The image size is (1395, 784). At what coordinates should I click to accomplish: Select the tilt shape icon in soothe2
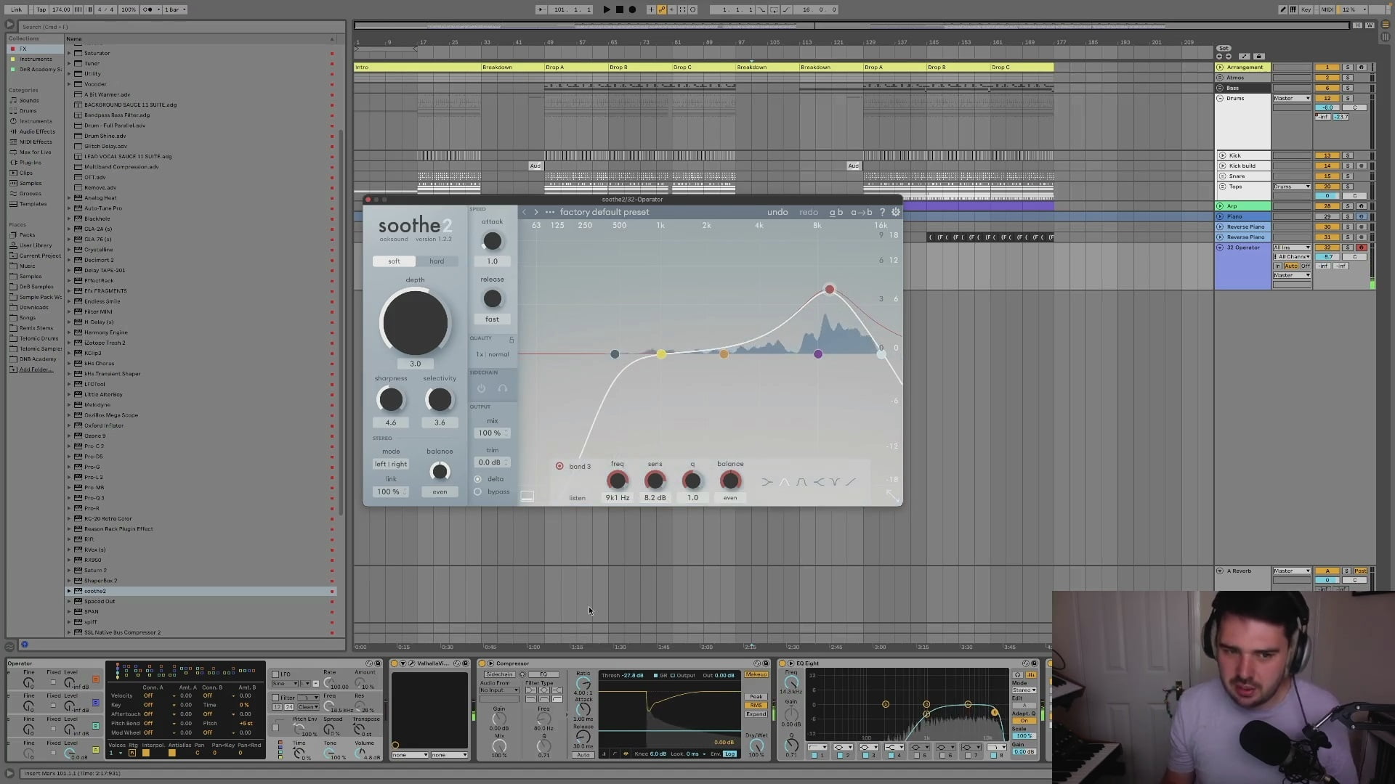coord(851,482)
